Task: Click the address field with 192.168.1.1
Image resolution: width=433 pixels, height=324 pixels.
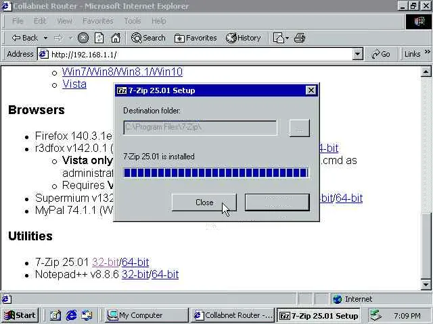Action: point(201,54)
